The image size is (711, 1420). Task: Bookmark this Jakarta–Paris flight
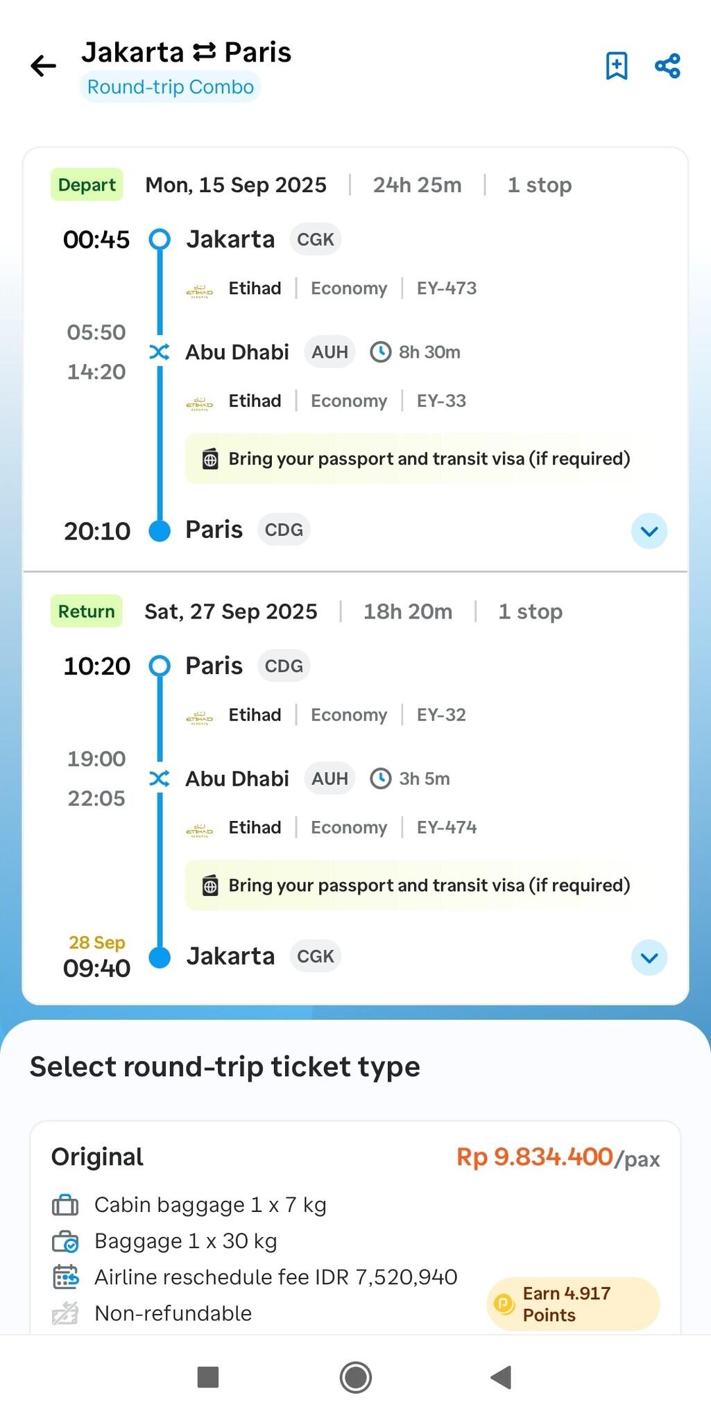616,66
